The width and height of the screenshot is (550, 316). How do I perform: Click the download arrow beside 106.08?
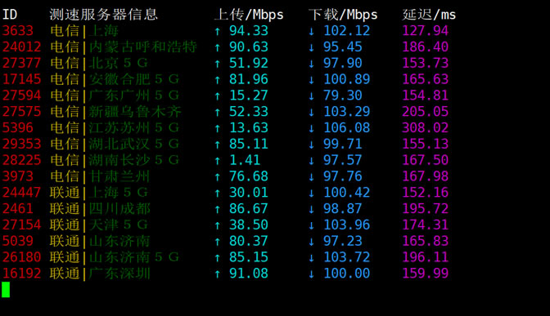(x=312, y=128)
